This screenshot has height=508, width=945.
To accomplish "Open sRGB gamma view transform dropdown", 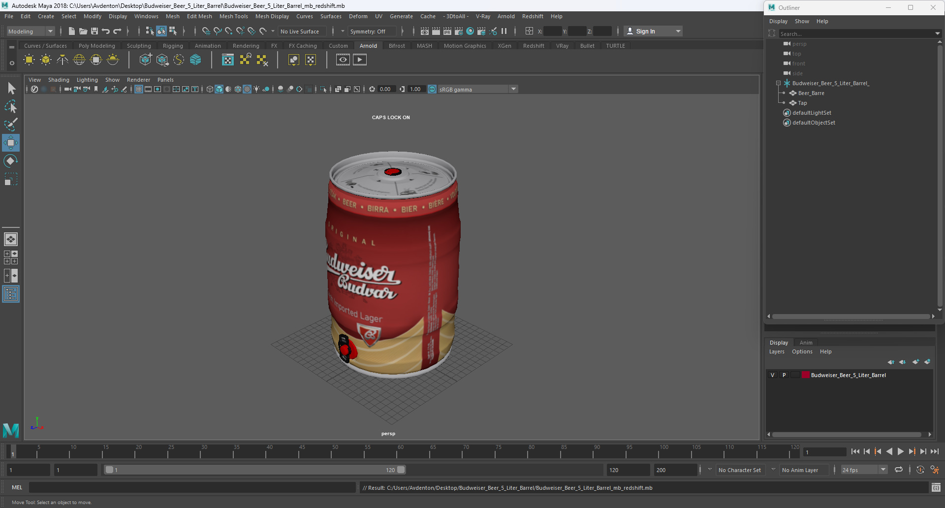I will pos(477,89).
